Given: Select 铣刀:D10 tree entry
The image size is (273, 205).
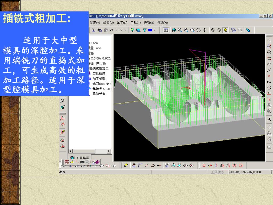Looking at the screenshot, I should pos(102,84).
